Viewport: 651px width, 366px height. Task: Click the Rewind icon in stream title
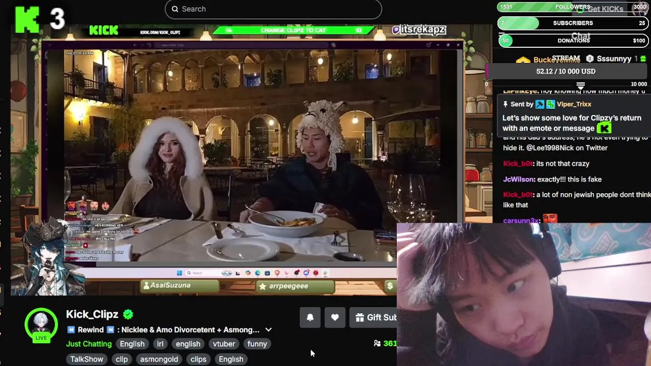coord(71,330)
